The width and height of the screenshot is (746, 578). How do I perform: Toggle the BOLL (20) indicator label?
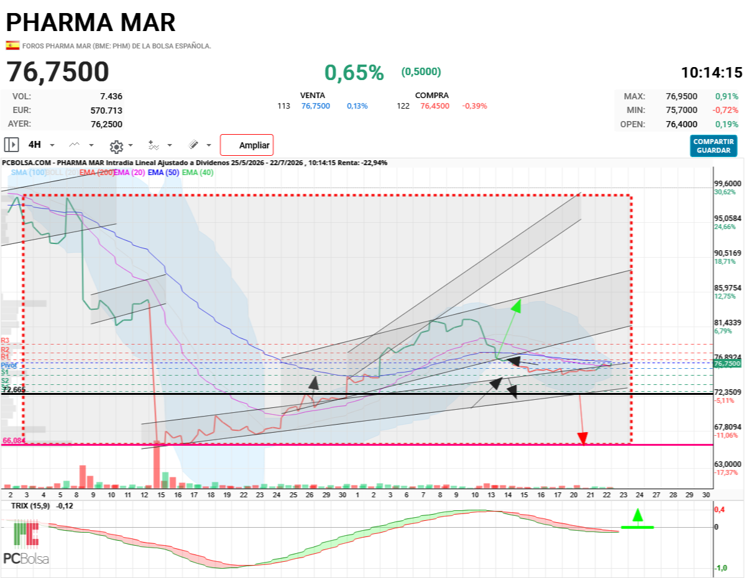tap(62, 173)
